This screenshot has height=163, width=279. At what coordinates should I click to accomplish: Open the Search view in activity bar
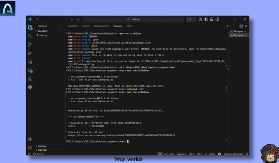30,36
